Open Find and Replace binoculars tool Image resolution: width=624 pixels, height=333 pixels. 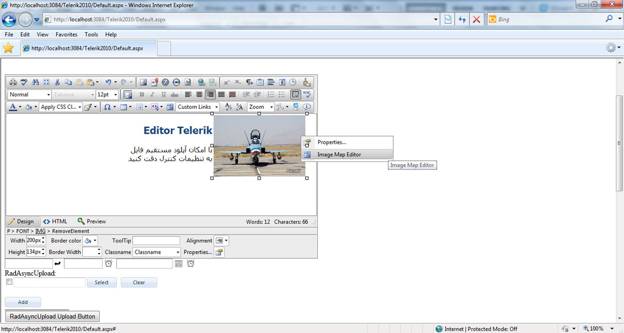point(35,82)
